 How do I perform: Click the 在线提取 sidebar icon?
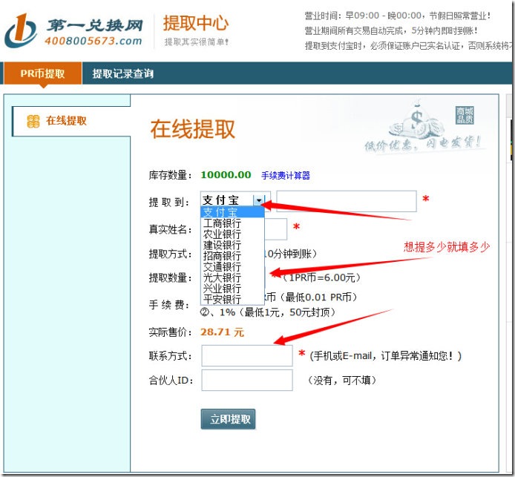click(33, 121)
